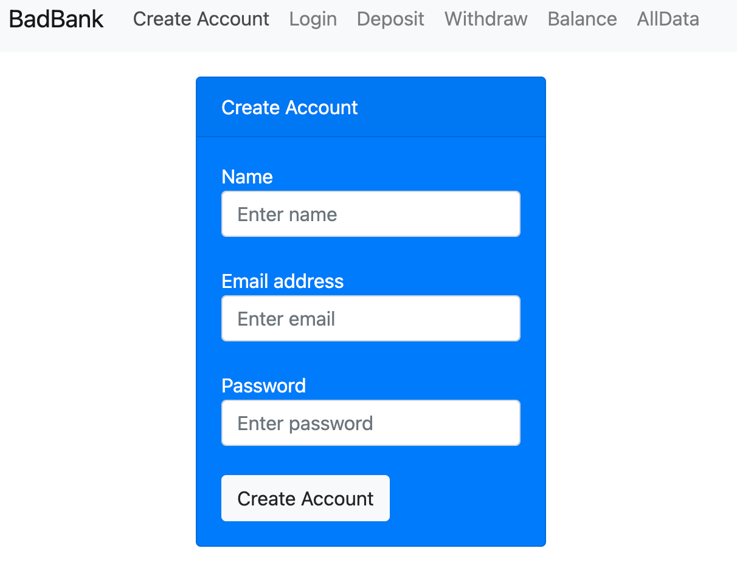Open the Withdraw page
The width and height of the screenshot is (737, 582).
click(485, 19)
